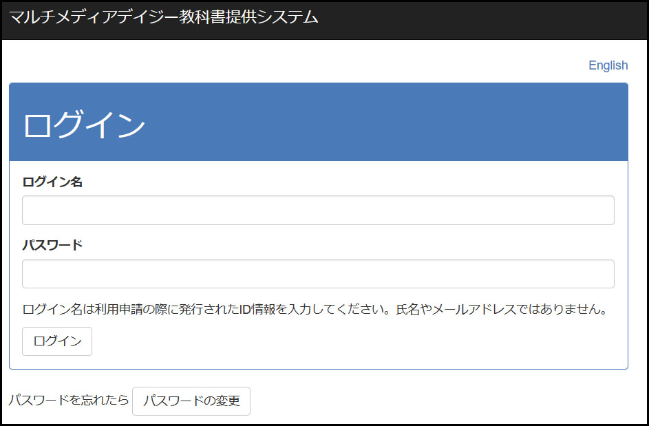This screenshot has width=649, height=426.
Task: Click the word ID情報 in the hint
Action: (x=258, y=309)
